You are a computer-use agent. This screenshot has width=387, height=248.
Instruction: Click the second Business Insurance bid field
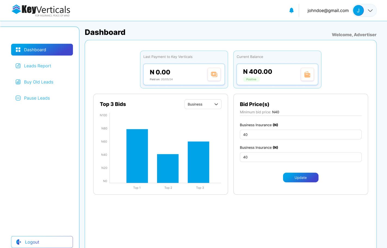(300, 157)
